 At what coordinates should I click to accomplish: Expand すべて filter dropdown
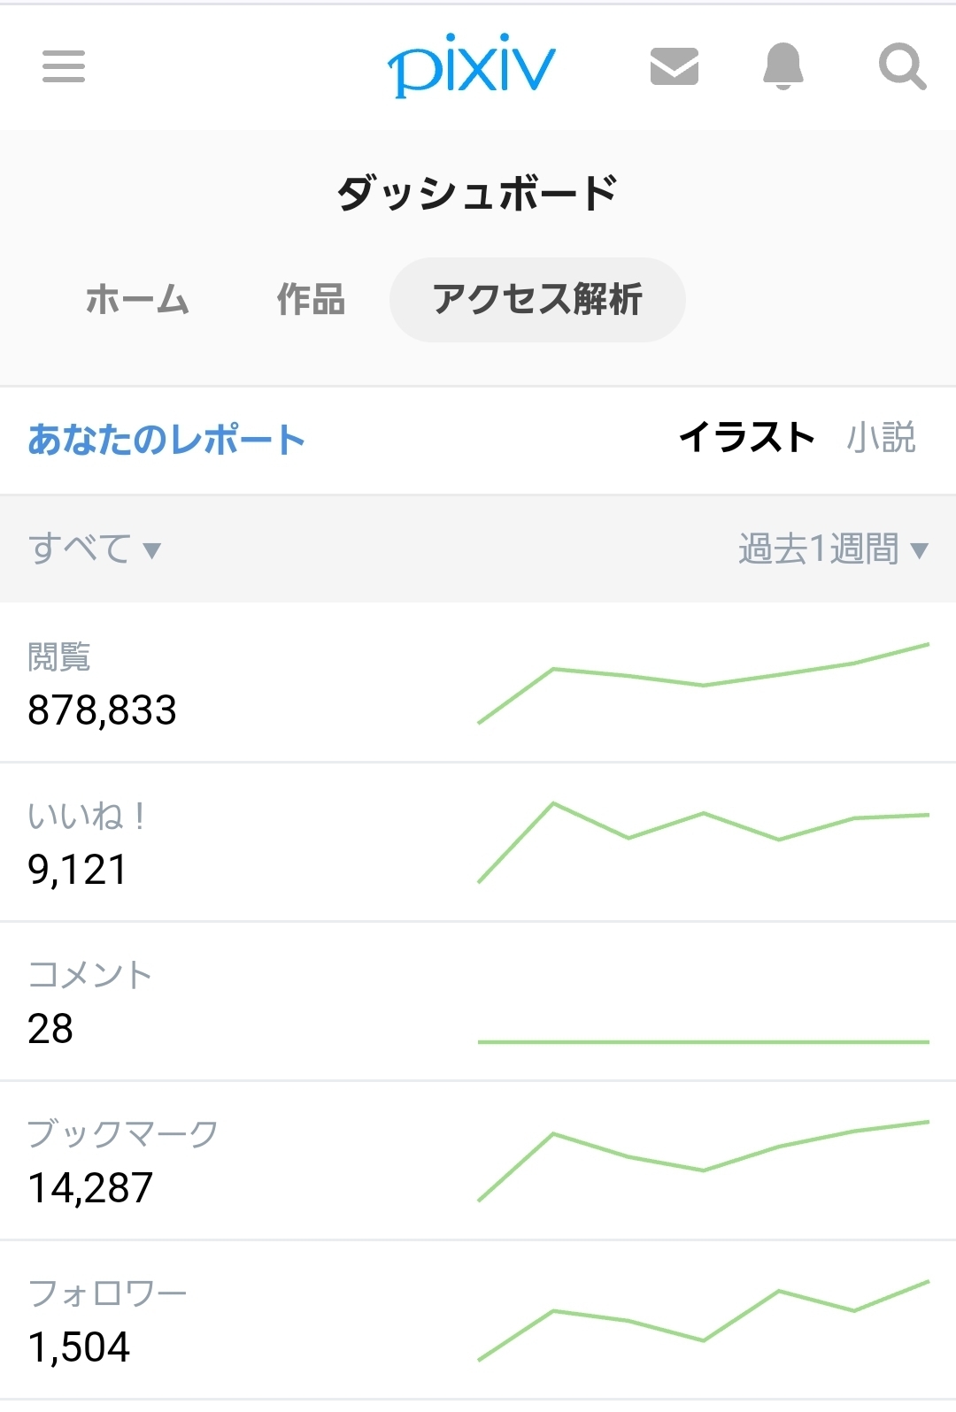tap(95, 549)
